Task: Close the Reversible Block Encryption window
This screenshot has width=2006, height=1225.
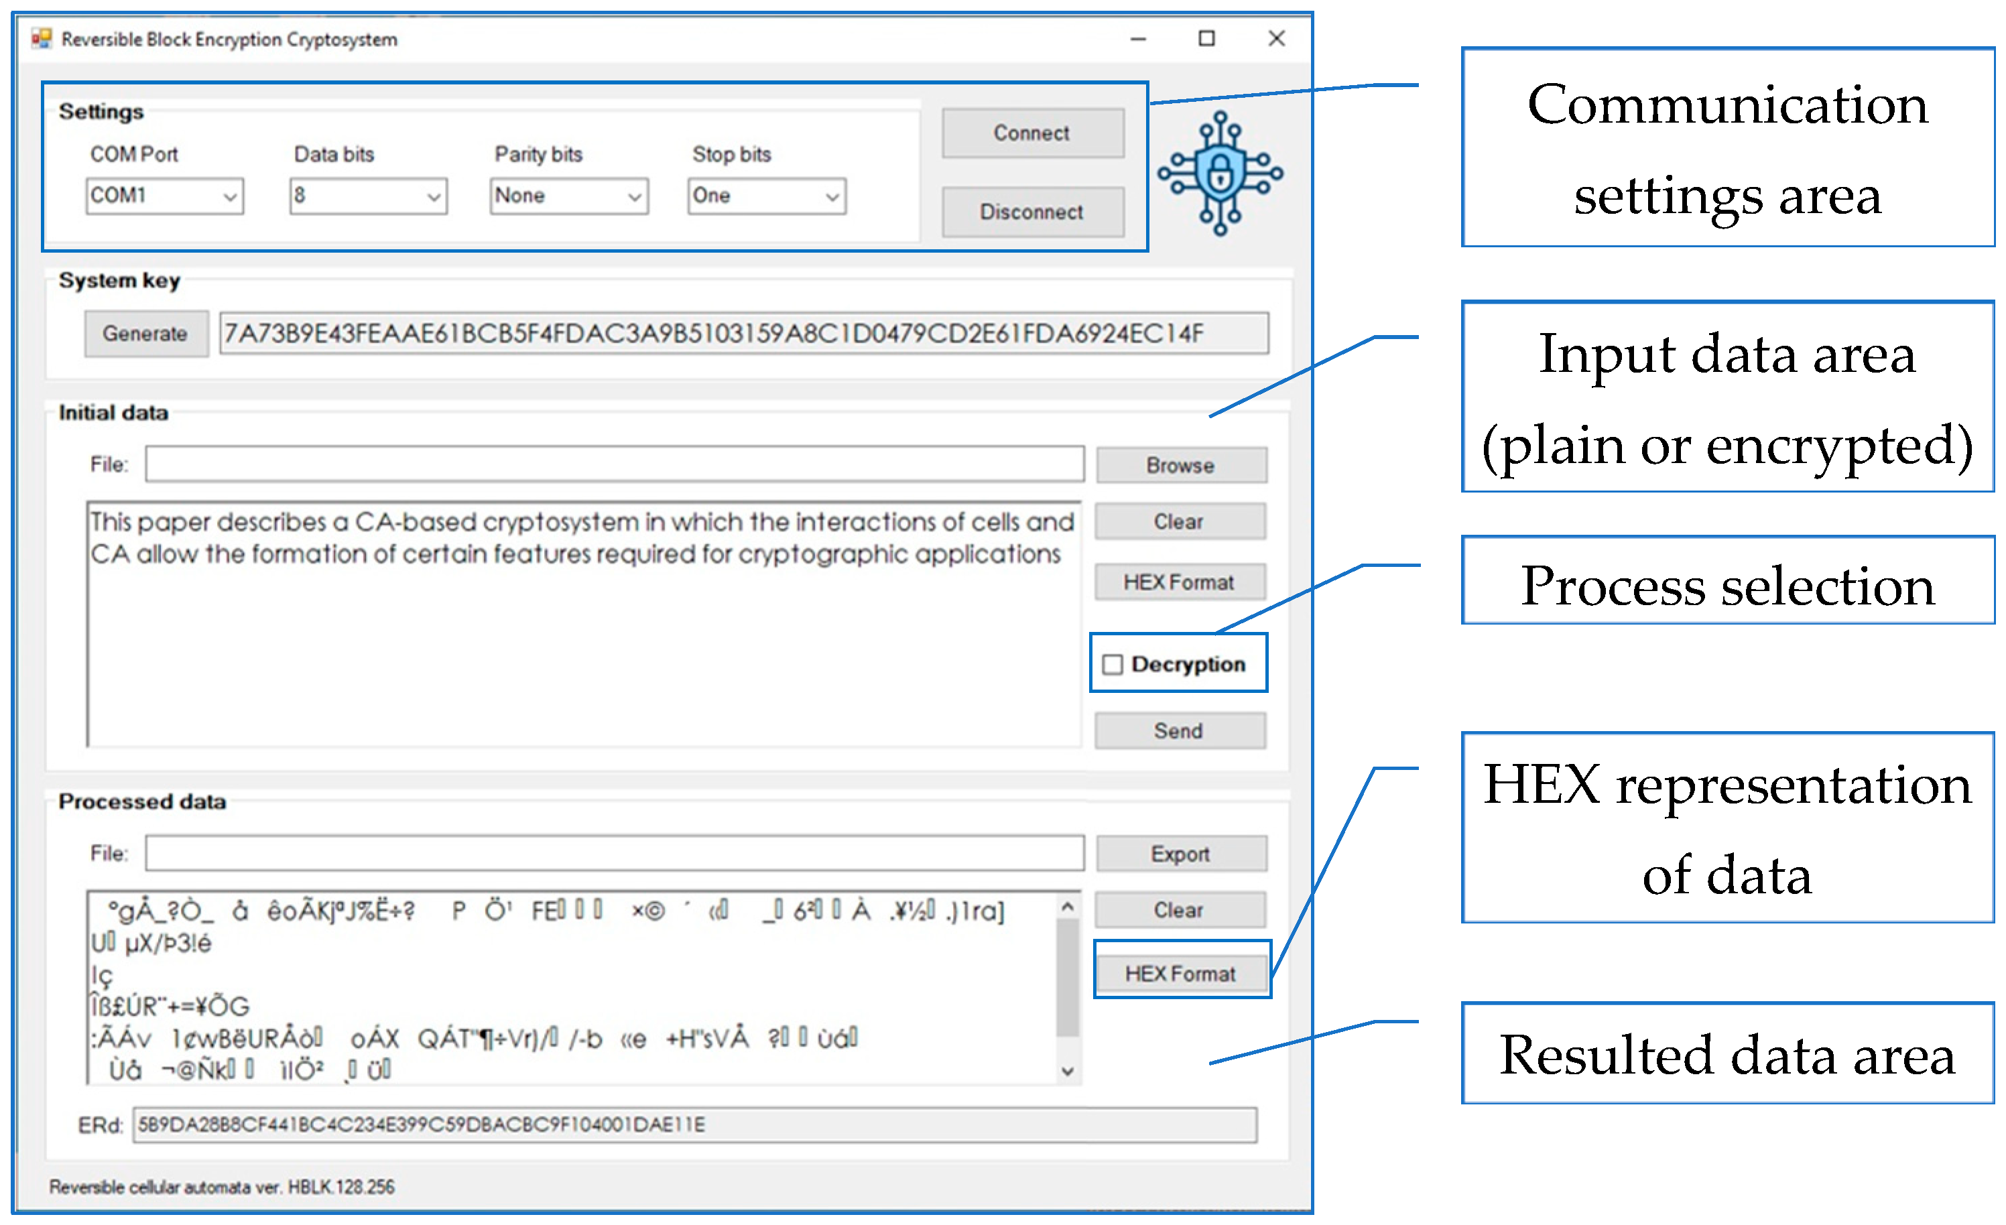Action: [x=1275, y=38]
